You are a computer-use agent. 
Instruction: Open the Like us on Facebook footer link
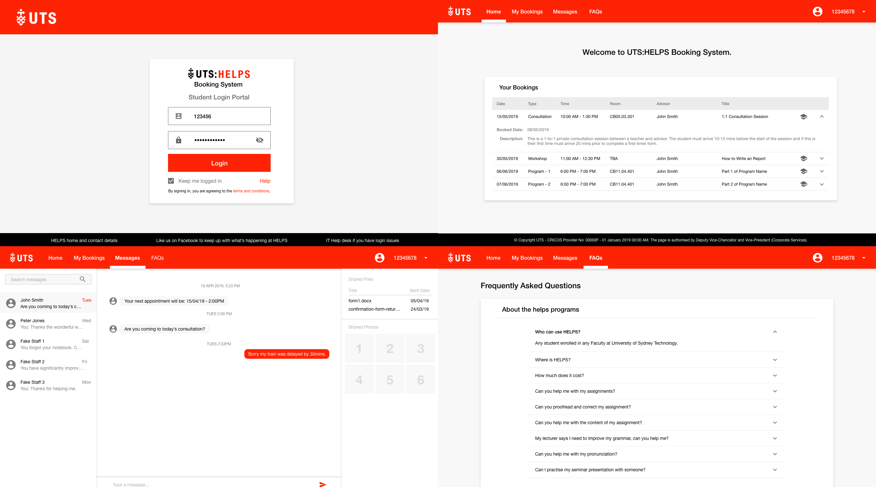point(222,240)
